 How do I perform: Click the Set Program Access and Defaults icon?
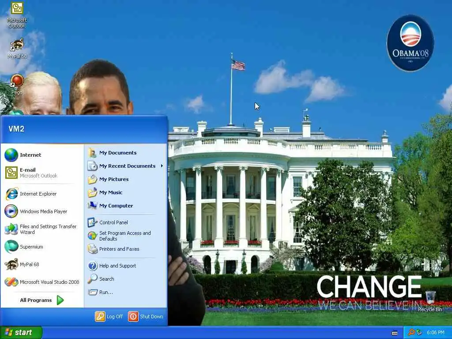pyautogui.click(x=92, y=236)
